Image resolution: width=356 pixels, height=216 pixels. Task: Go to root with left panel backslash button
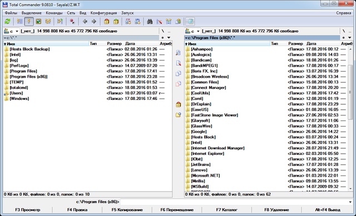[163, 31]
